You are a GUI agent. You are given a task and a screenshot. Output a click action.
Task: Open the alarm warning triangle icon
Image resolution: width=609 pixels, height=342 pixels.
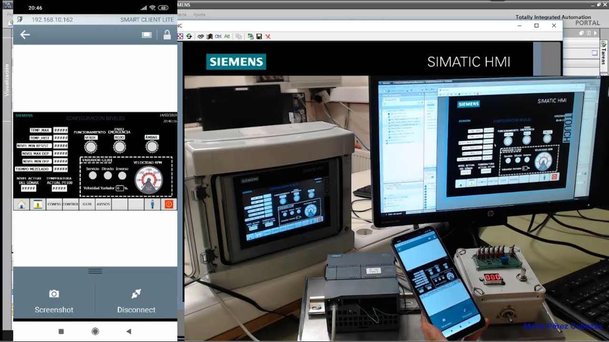click(38, 204)
